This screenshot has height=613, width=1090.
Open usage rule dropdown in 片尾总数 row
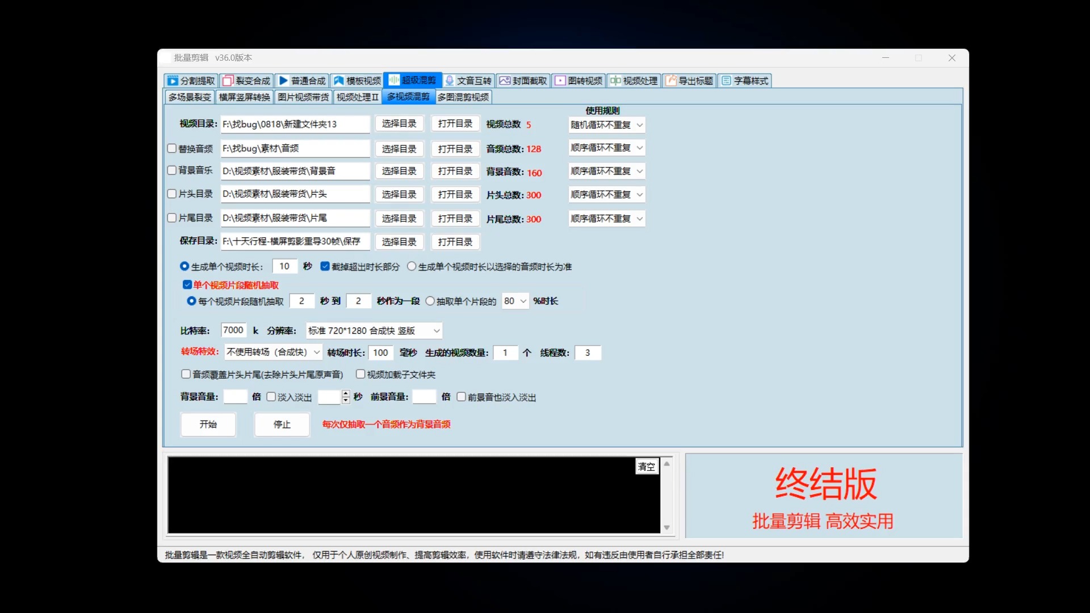607,219
